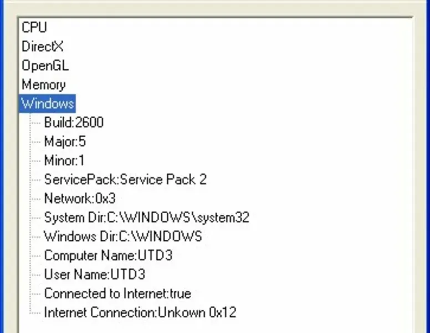
Task: Select the Internet Connection:Unkown 0x12 entry
Action: tap(140, 312)
